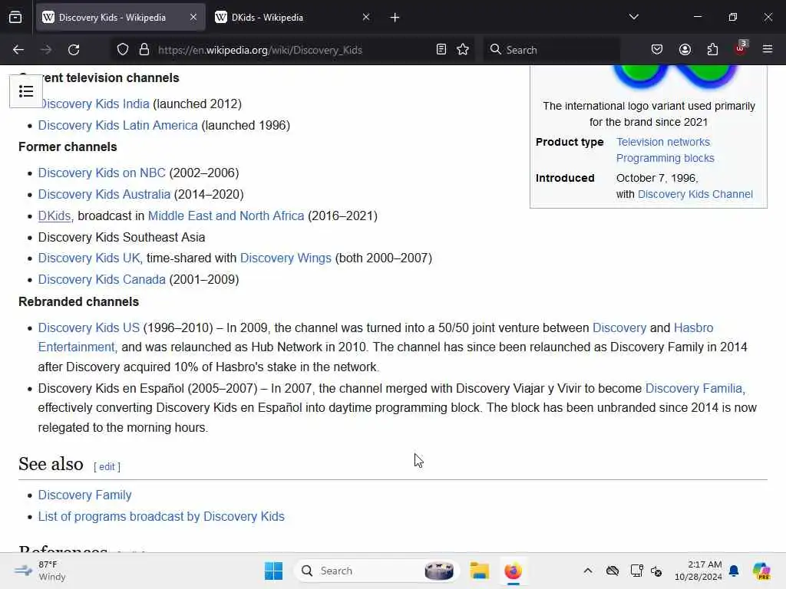Close the Discovery Kids tab

[193, 17]
